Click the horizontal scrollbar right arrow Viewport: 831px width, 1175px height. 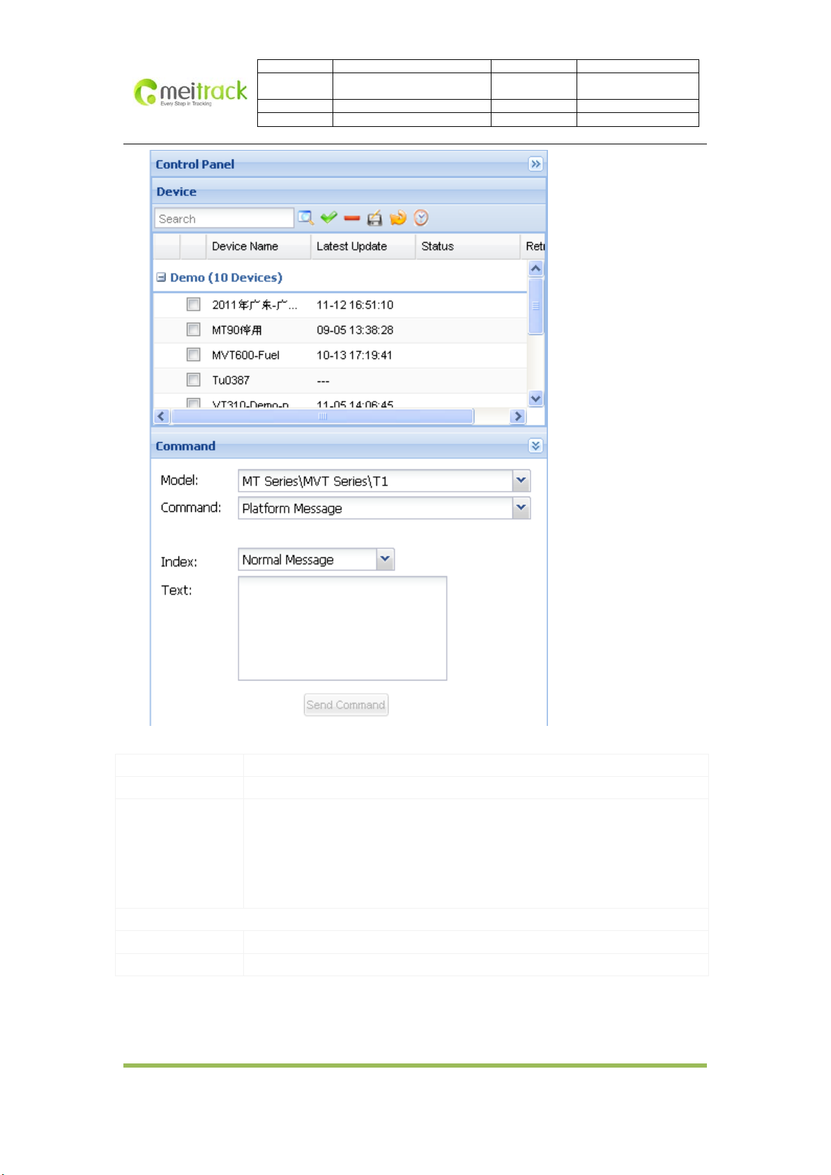517,416
